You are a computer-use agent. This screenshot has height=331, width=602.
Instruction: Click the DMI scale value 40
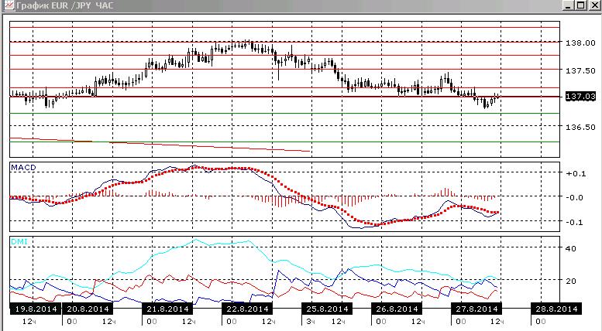(571, 248)
